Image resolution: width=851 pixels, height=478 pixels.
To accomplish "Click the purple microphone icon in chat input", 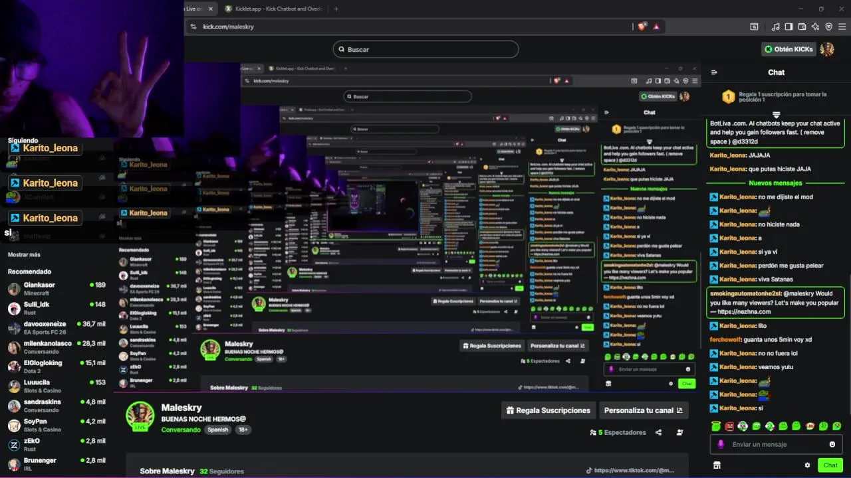I will pyautogui.click(x=721, y=444).
